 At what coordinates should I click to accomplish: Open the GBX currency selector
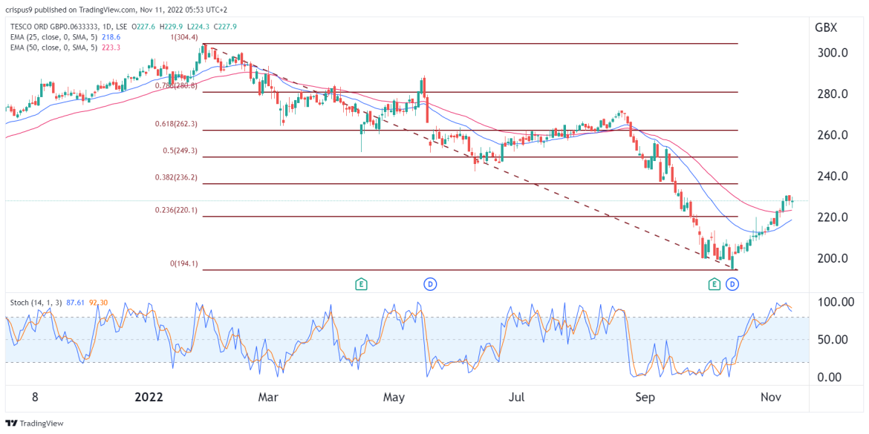(825, 28)
